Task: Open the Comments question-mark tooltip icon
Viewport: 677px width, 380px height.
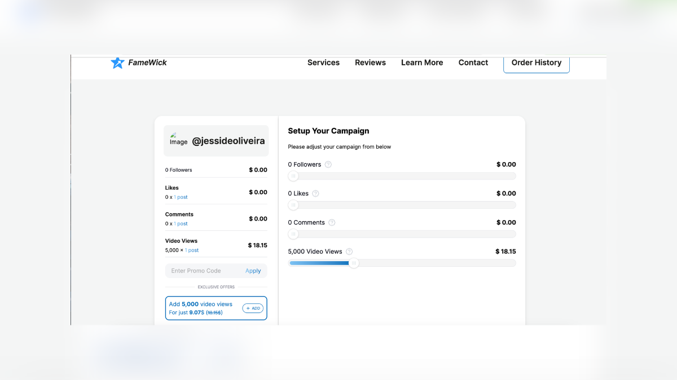Action: tap(332, 222)
